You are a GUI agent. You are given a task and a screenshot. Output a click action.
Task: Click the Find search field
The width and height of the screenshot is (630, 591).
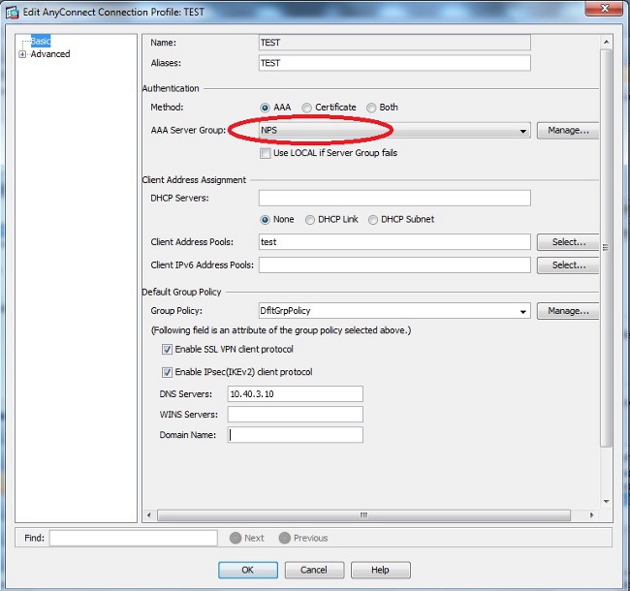click(x=134, y=538)
